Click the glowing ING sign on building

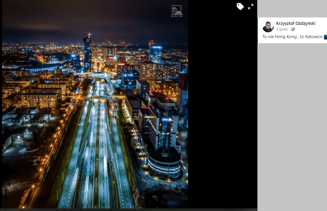pos(166,119)
